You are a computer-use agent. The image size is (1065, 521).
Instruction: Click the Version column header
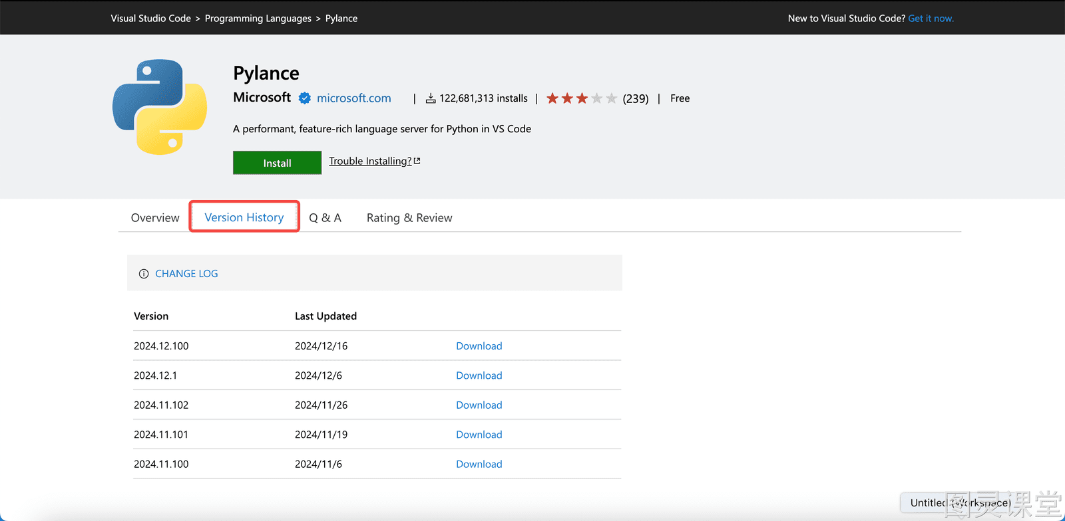(151, 316)
